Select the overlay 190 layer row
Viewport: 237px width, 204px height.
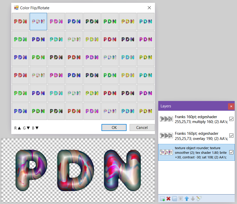196,136
